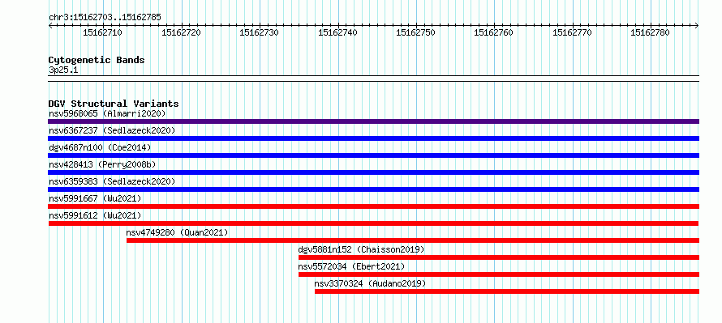Click the red bar of nsv5572034
The image size is (722, 323).
click(x=499, y=274)
